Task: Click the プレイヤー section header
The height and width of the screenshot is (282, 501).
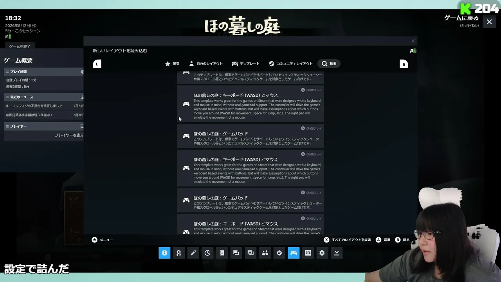Action: click(43, 126)
